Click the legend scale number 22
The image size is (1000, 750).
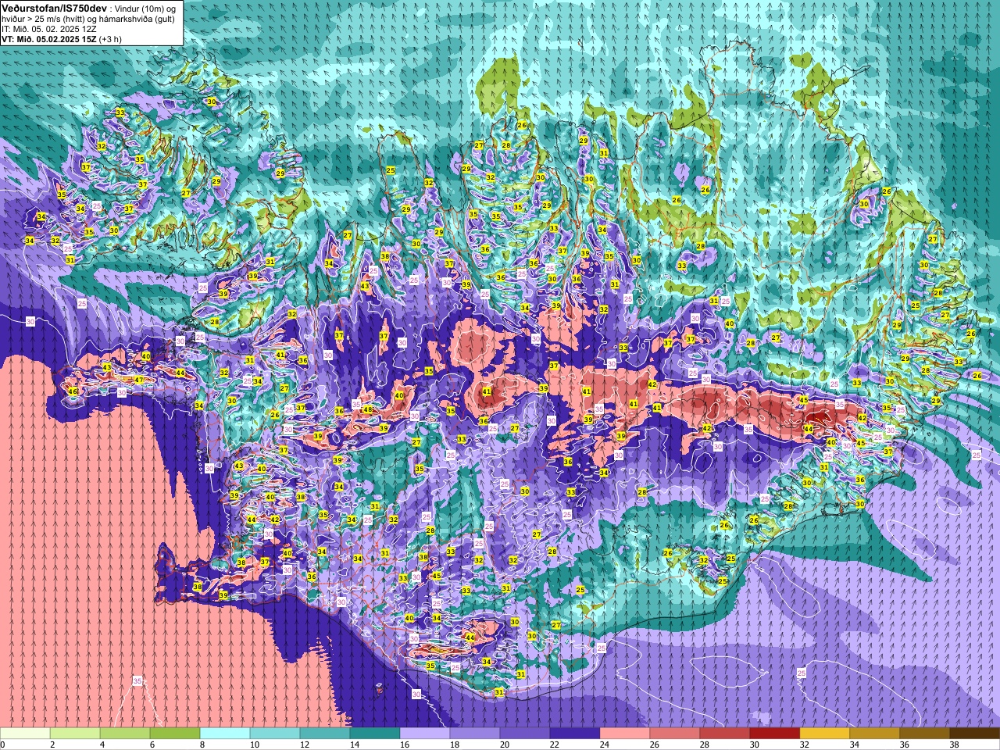(554, 745)
